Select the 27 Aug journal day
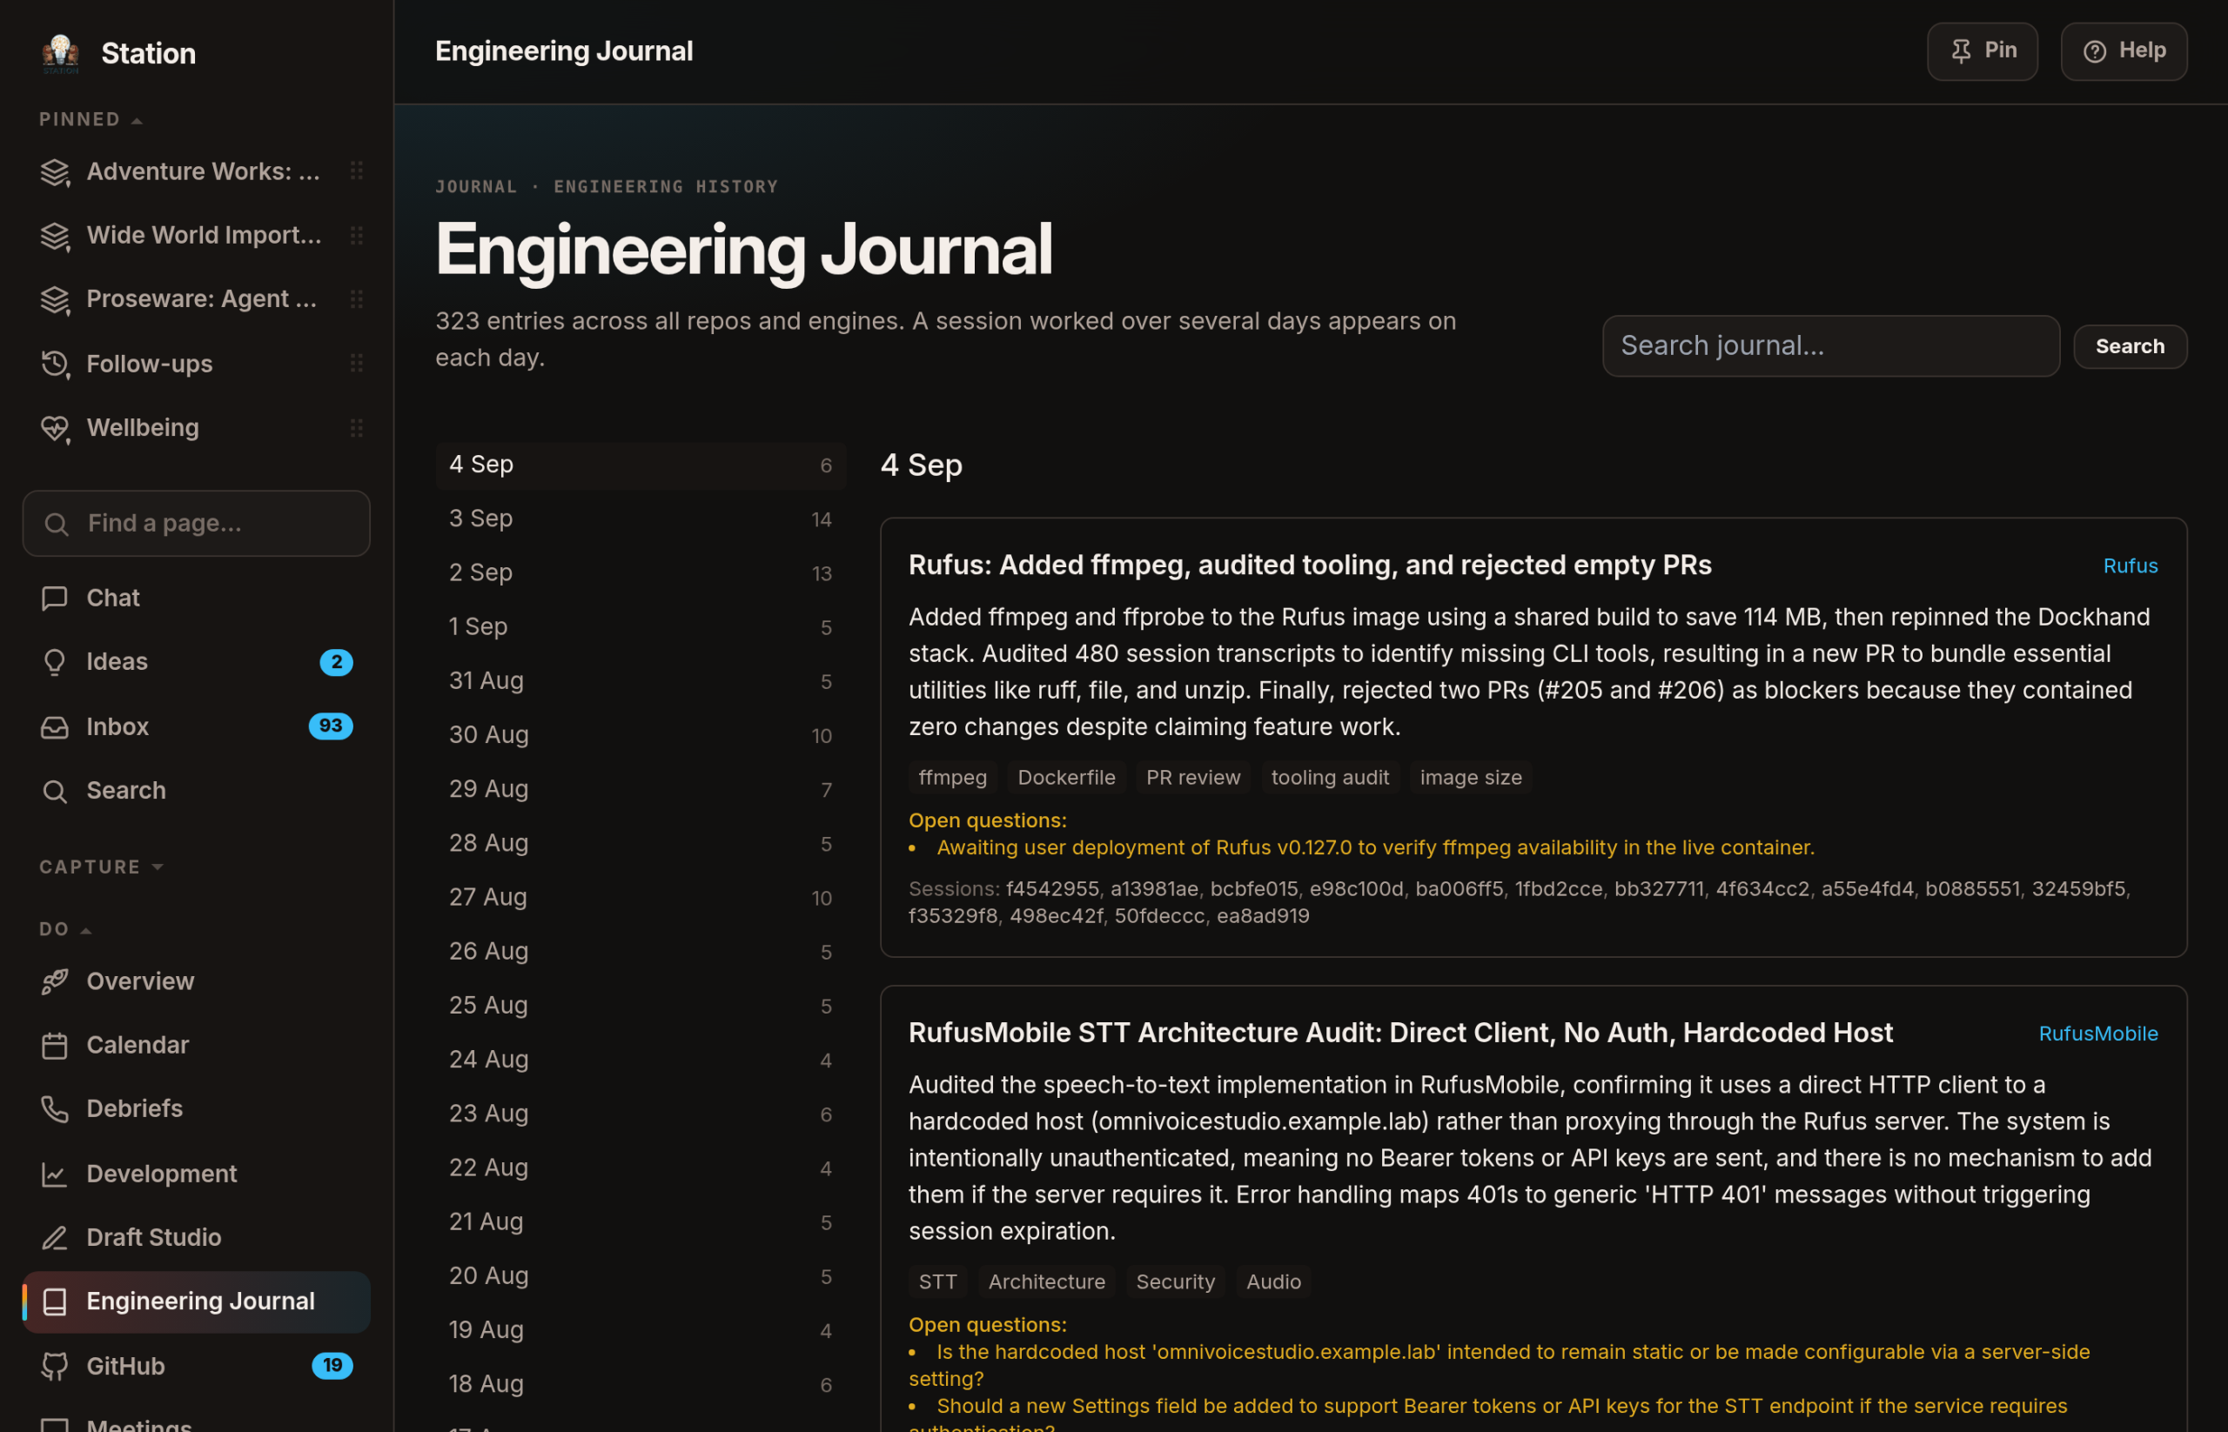 coord(641,897)
